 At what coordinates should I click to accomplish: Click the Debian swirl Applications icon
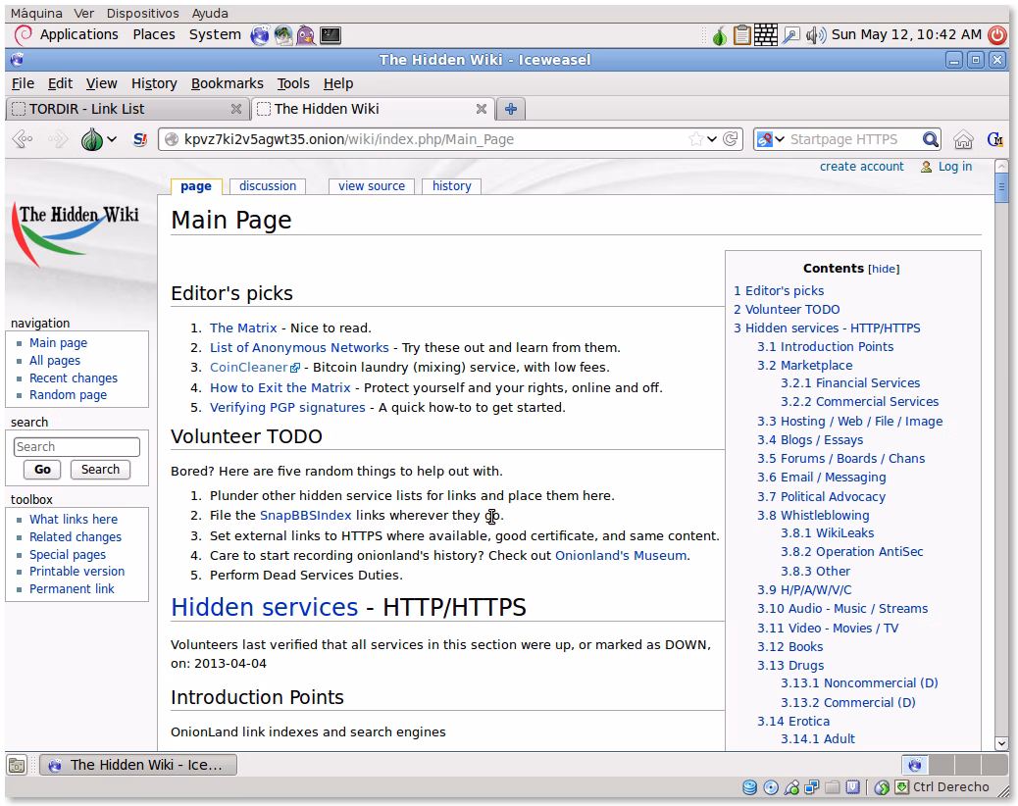tap(23, 35)
